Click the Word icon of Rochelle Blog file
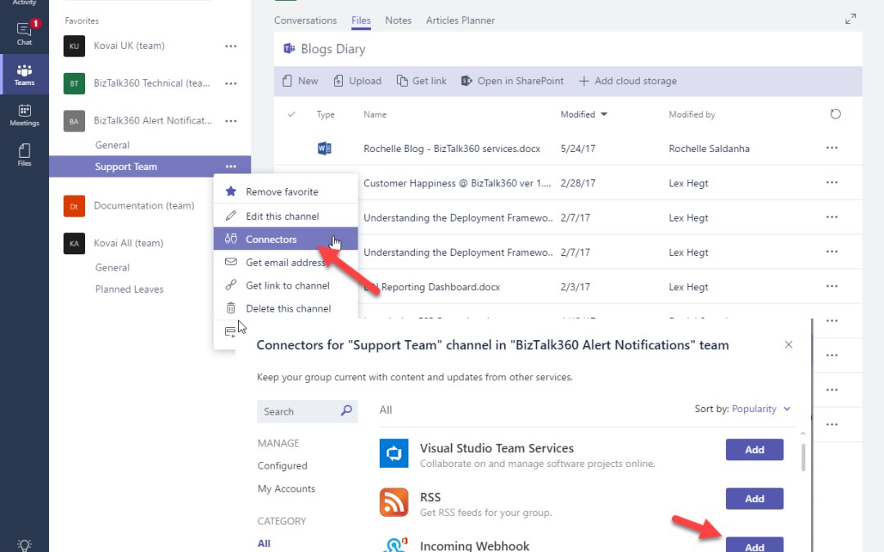 point(324,148)
